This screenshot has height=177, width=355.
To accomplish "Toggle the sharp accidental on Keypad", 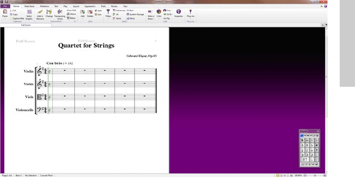I will [307, 146].
